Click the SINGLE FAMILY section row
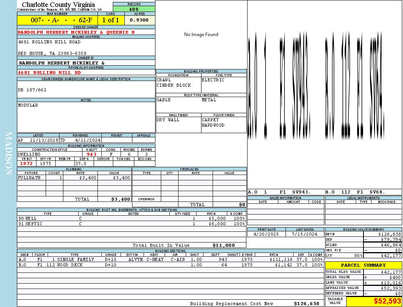Image resolution: width=403 pixels, height=307 pixels. coord(170,259)
